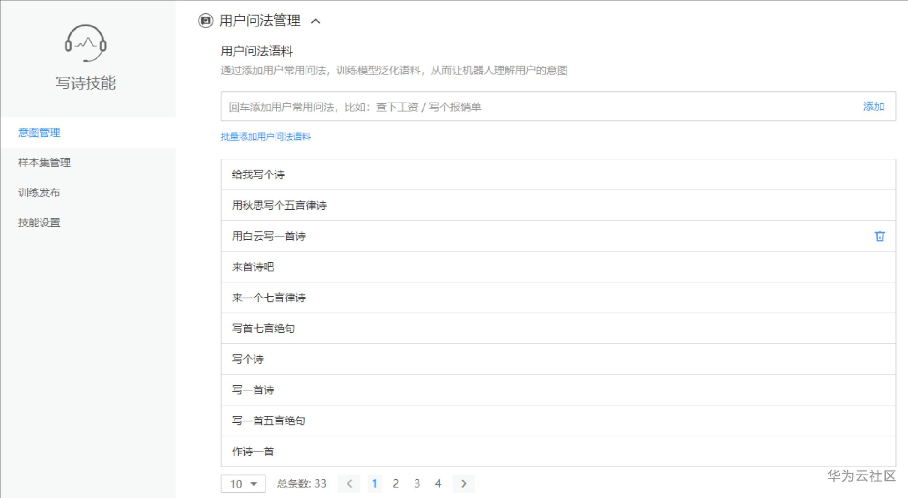Jump to page 2 of results
The height and width of the screenshot is (498, 908).
coord(395,483)
